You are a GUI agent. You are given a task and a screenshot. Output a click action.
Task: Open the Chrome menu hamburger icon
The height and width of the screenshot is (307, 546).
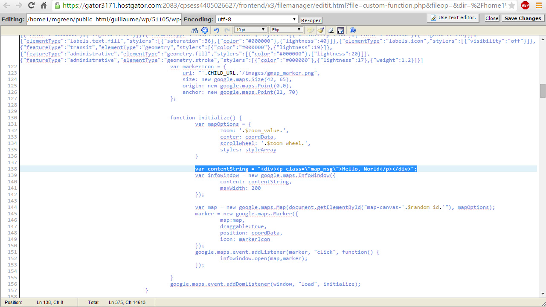(539, 6)
